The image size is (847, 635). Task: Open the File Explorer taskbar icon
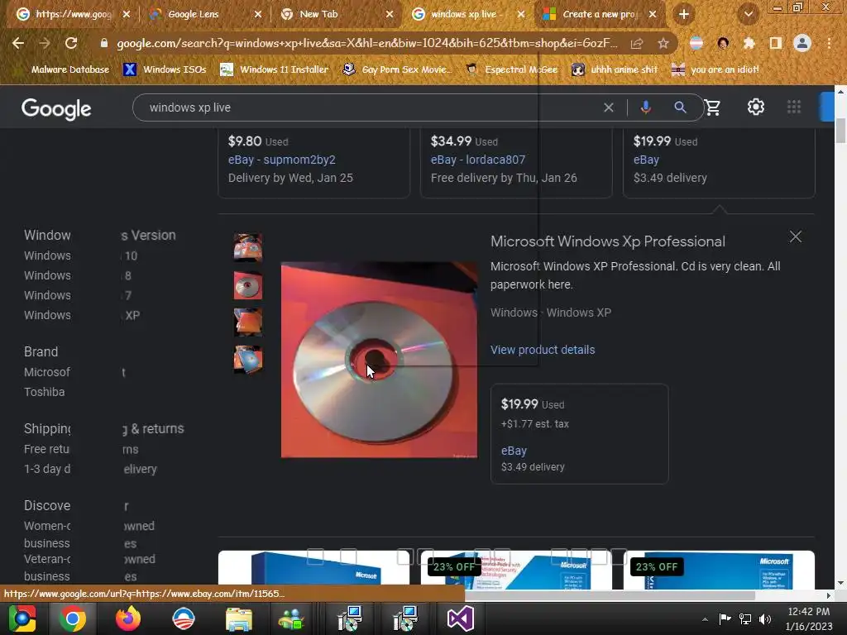[239, 618]
